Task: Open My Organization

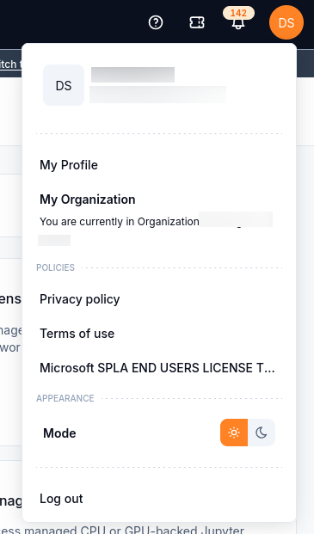Action: (88, 199)
